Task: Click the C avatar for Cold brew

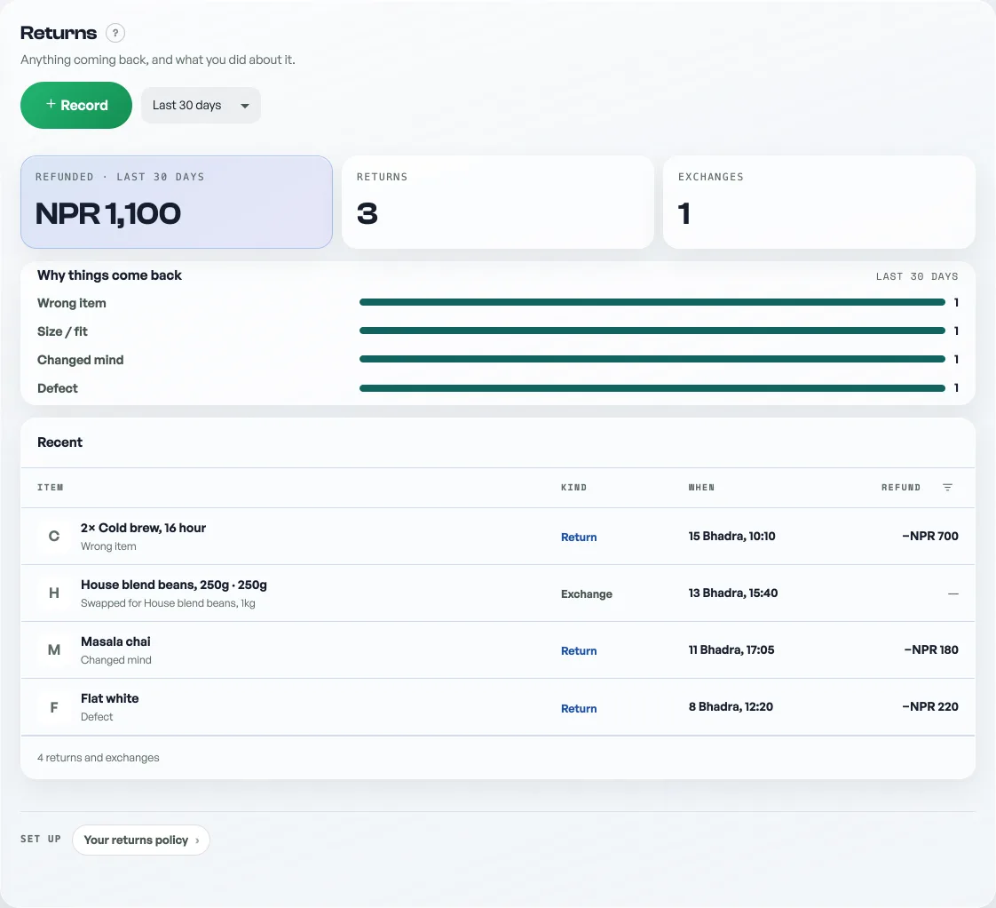Action: point(54,536)
